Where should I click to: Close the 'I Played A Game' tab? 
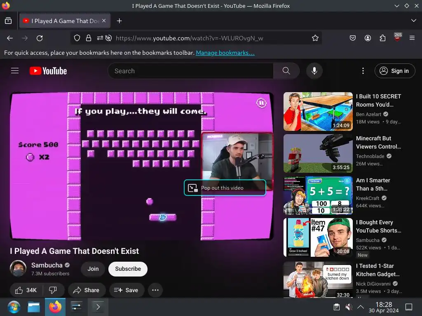point(104,21)
